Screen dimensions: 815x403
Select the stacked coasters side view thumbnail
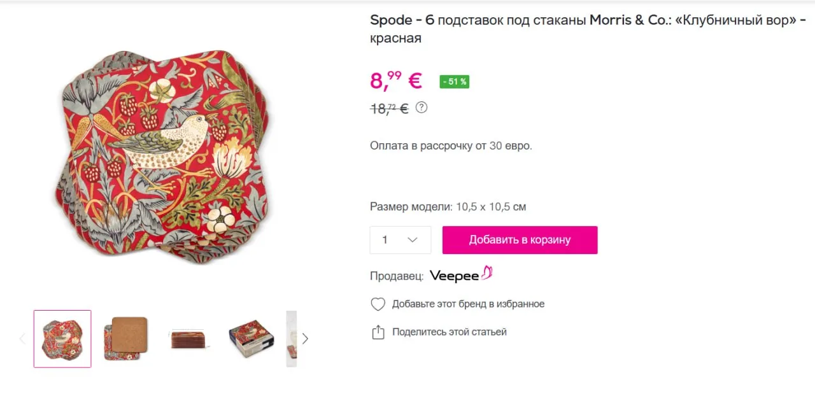[x=189, y=339]
